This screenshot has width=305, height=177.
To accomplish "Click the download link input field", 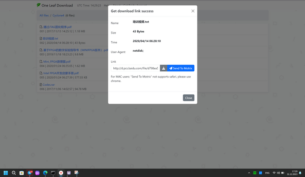I will point(136,68).
